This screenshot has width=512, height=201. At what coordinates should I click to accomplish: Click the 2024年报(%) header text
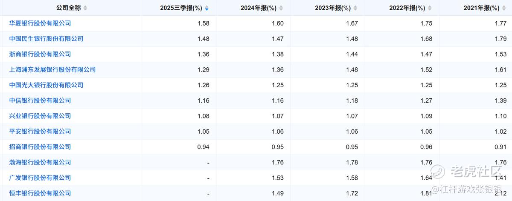tap(259, 8)
